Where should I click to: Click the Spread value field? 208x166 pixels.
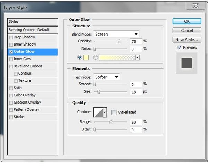coord(136,84)
